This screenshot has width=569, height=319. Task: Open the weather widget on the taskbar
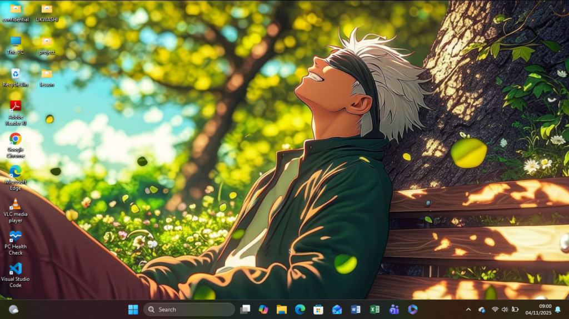tap(13, 309)
